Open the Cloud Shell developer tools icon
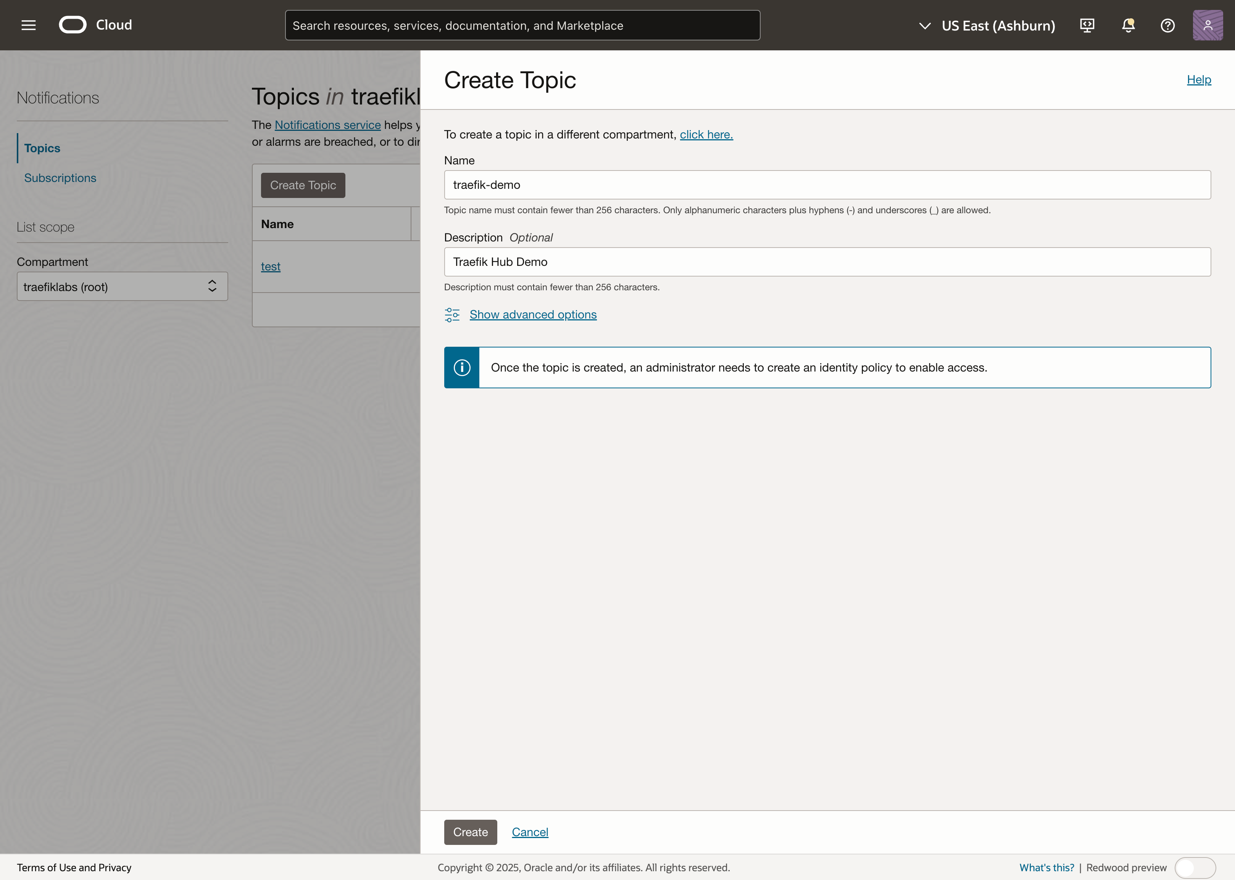The height and width of the screenshot is (880, 1235). click(1087, 26)
